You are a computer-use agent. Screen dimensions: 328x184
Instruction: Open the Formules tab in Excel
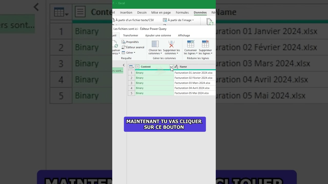click(x=182, y=13)
